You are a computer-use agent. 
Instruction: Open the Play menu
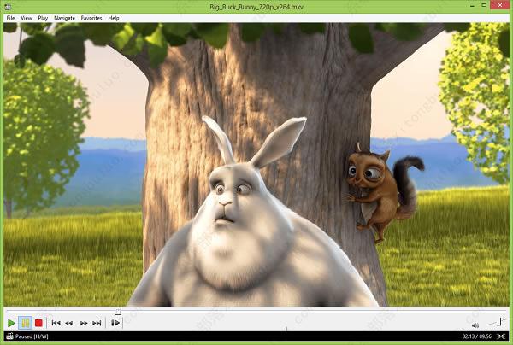click(43, 18)
